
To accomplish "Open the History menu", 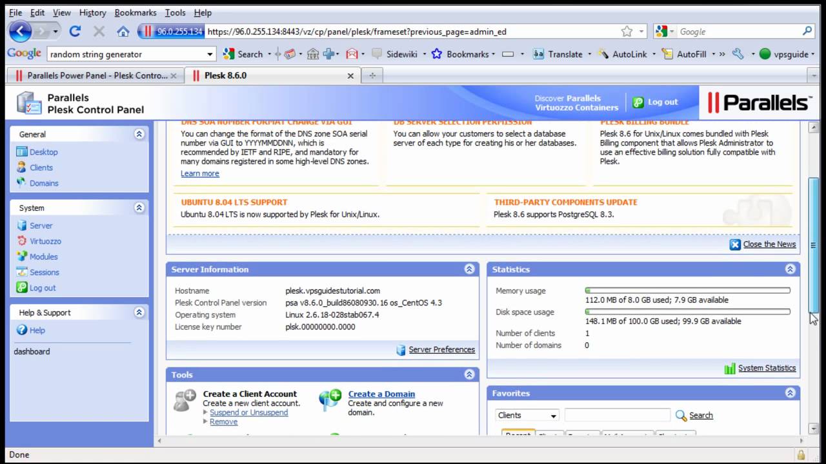I will [92, 12].
